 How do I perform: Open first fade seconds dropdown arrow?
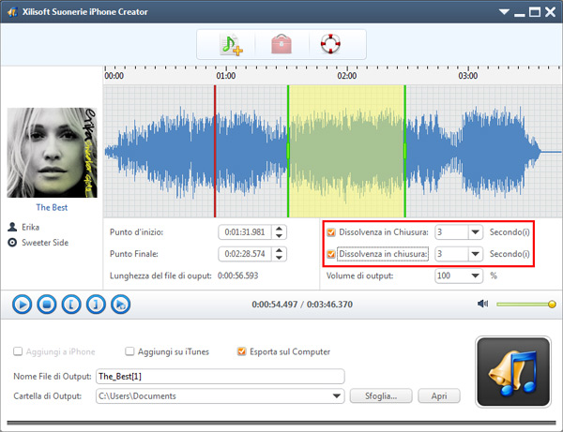pyautogui.click(x=475, y=232)
